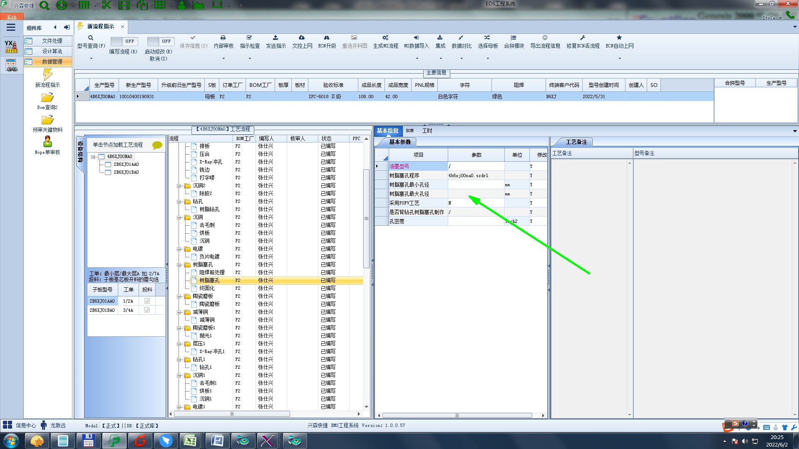Click the green chart icon in title bar

[199, 5]
